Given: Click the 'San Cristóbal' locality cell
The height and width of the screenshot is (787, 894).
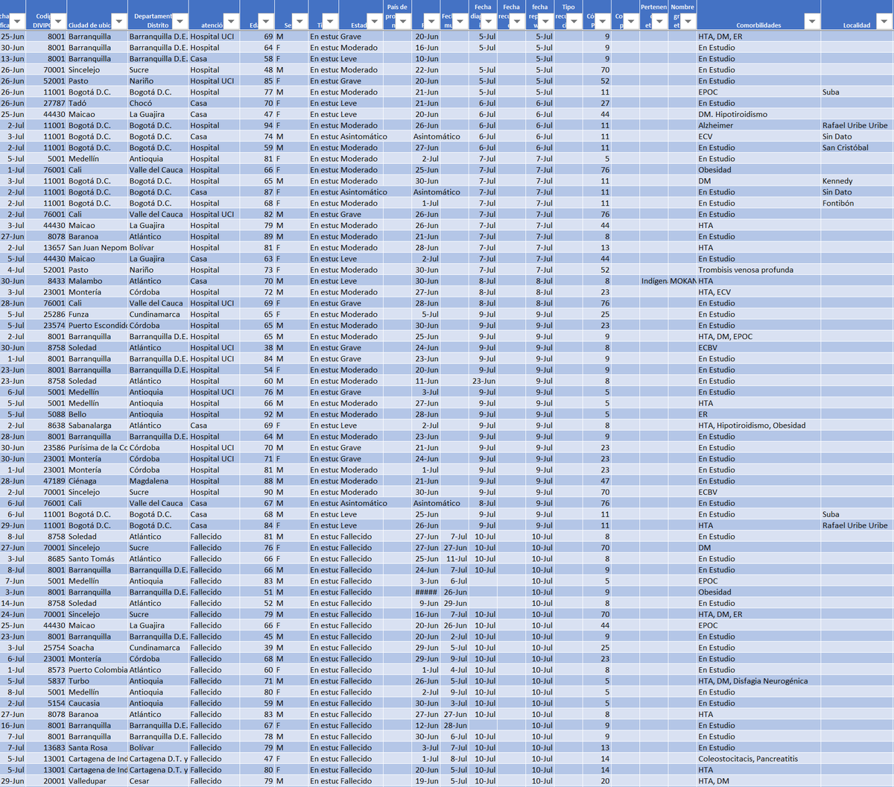Looking at the screenshot, I should point(857,148).
